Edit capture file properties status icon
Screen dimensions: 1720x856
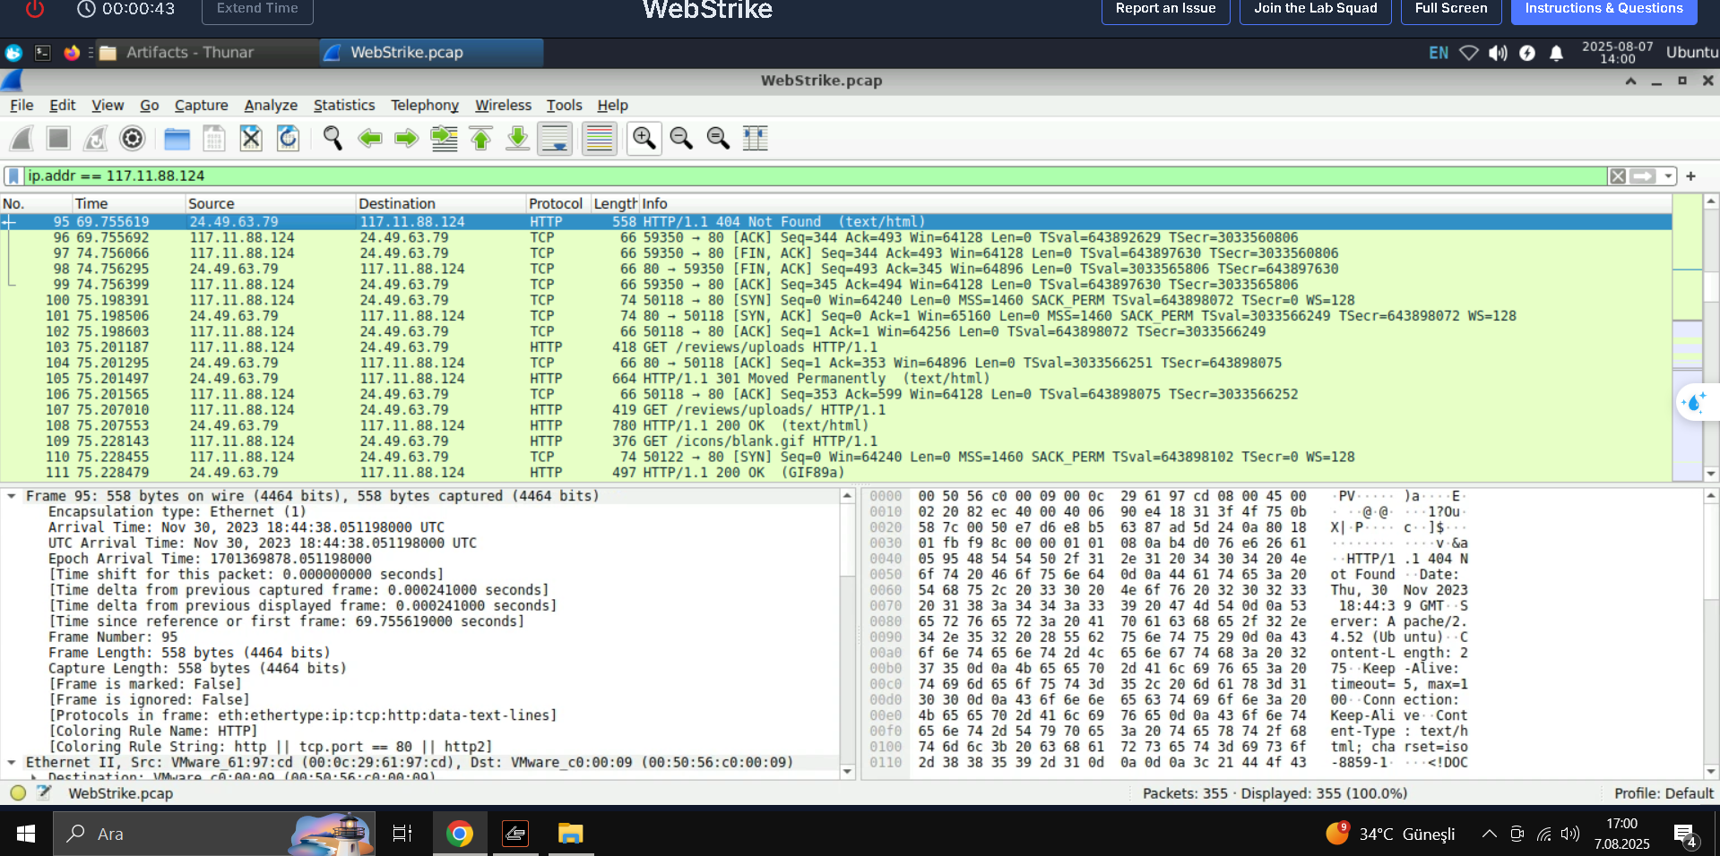pos(44,792)
